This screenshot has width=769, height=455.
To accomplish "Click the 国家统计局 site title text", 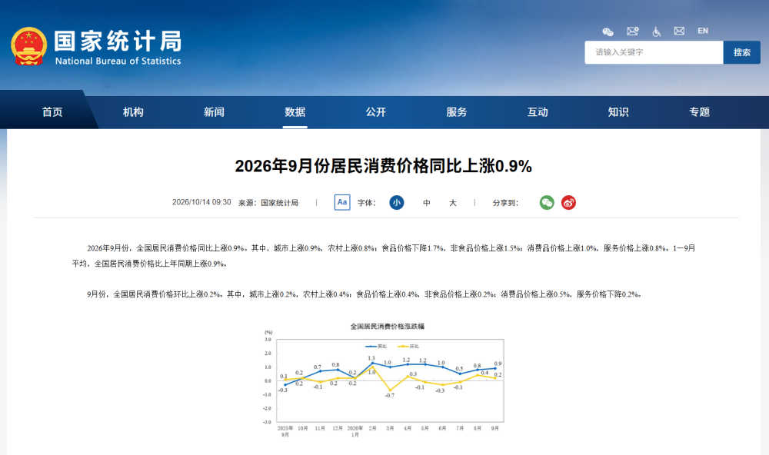I will 118,41.
